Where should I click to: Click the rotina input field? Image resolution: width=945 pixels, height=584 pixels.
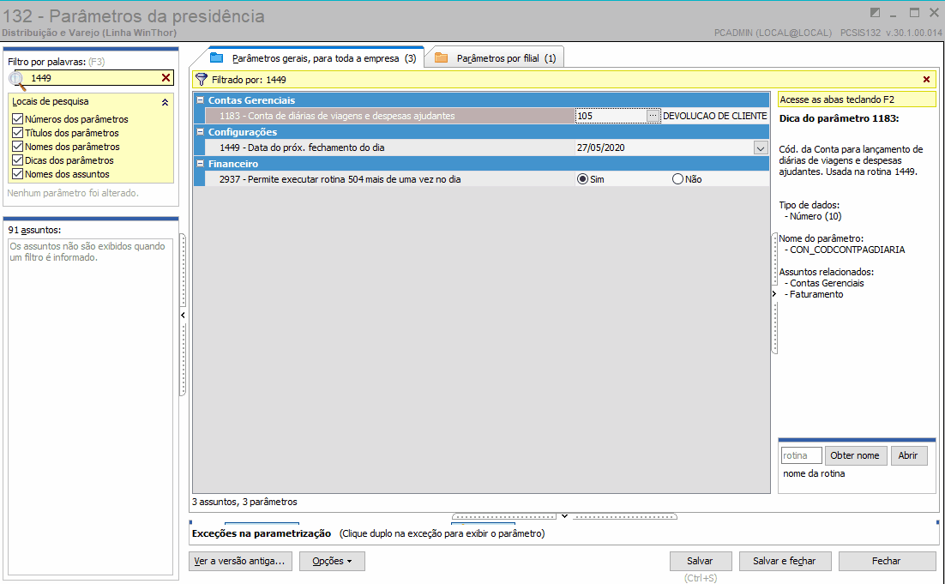tap(802, 455)
